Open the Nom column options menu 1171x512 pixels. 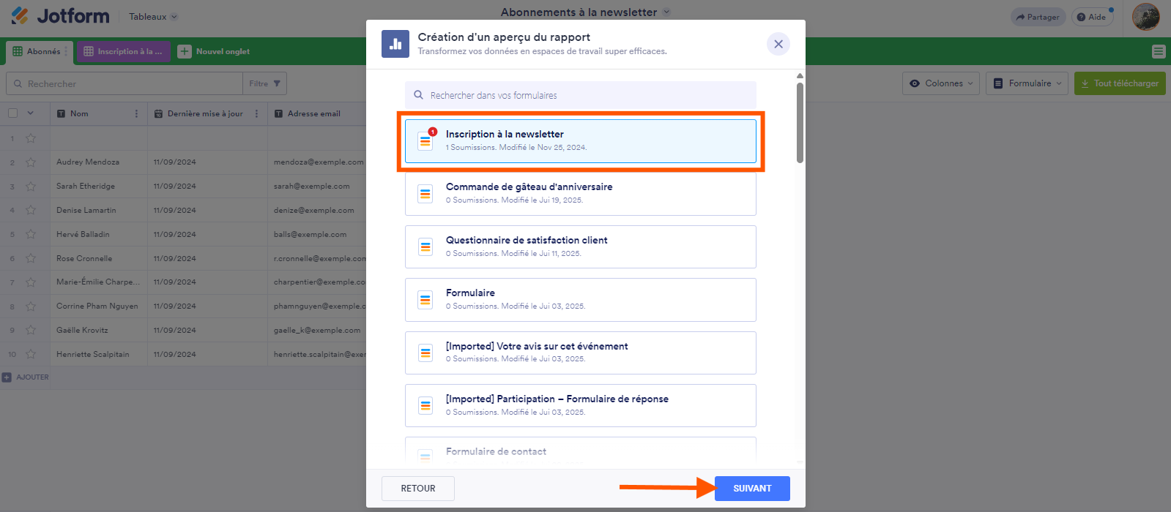tap(136, 113)
